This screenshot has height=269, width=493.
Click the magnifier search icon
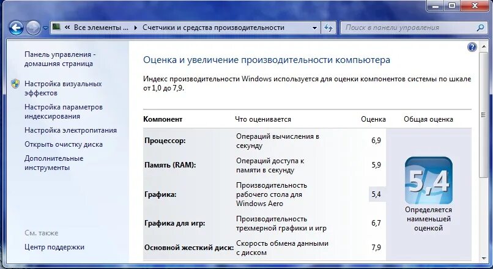(x=480, y=28)
